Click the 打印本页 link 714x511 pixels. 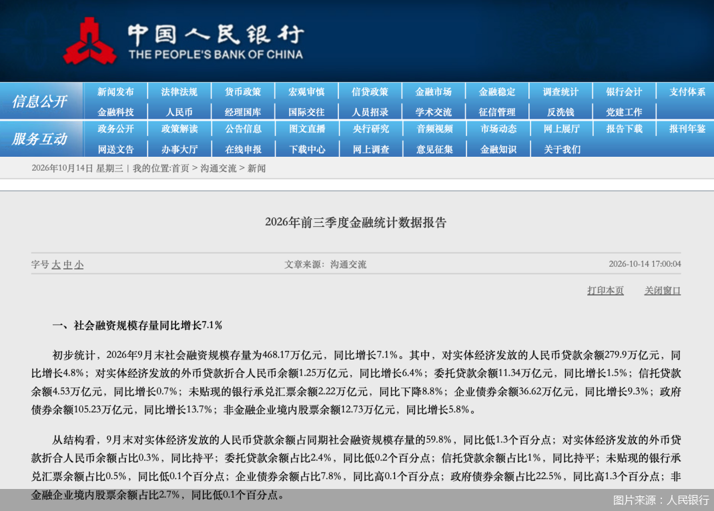coord(605,290)
